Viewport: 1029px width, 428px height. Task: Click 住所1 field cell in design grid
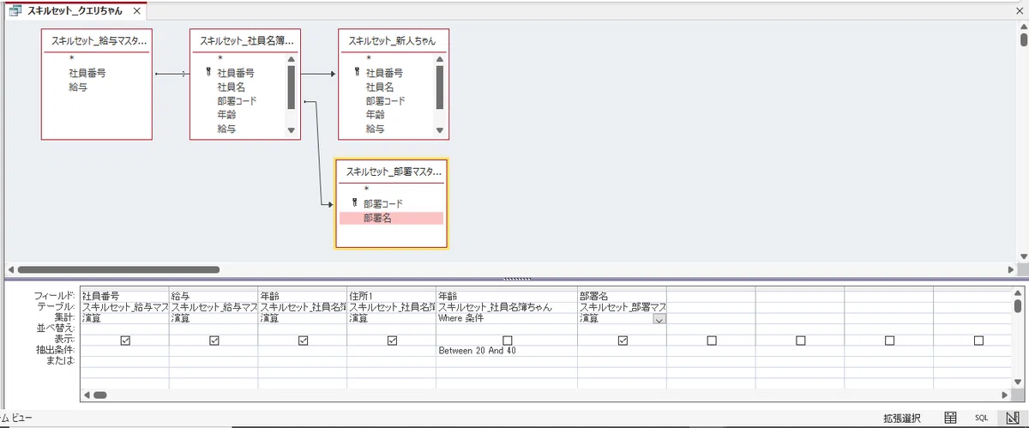point(392,296)
